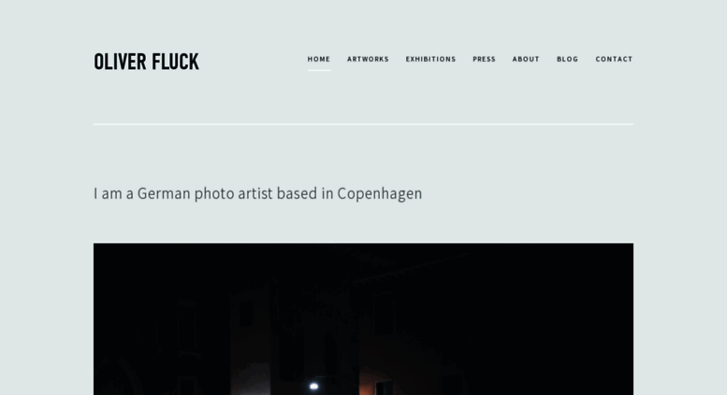727x395 pixels.
Task: Open the BLOG section
Action: [x=568, y=59]
